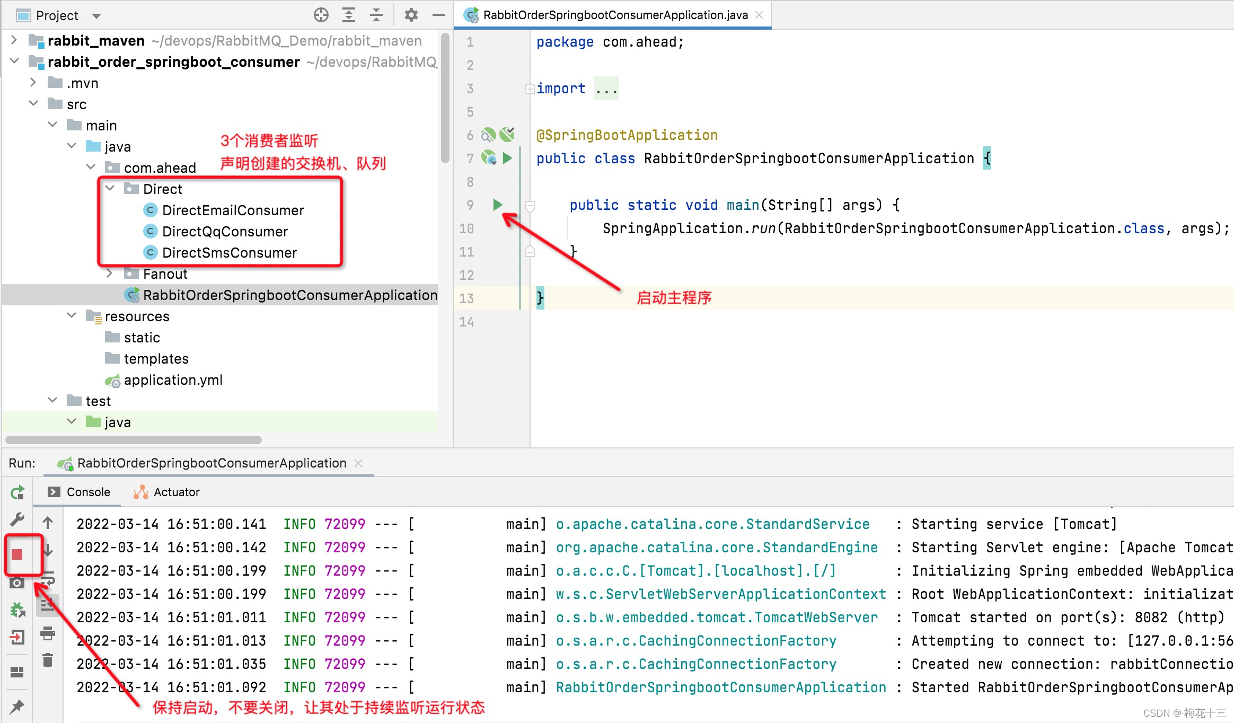Image resolution: width=1234 pixels, height=723 pixels.
Task: Click the red Stop button in Run panel
Action: (17, 554)
